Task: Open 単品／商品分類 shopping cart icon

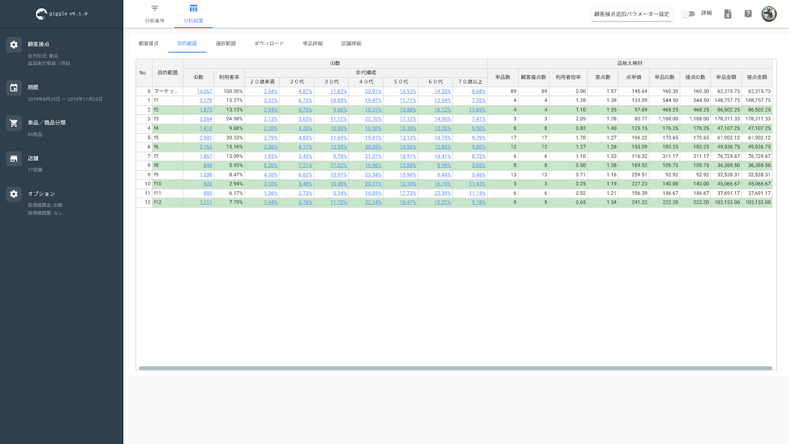Action: [x=14, y=123]
